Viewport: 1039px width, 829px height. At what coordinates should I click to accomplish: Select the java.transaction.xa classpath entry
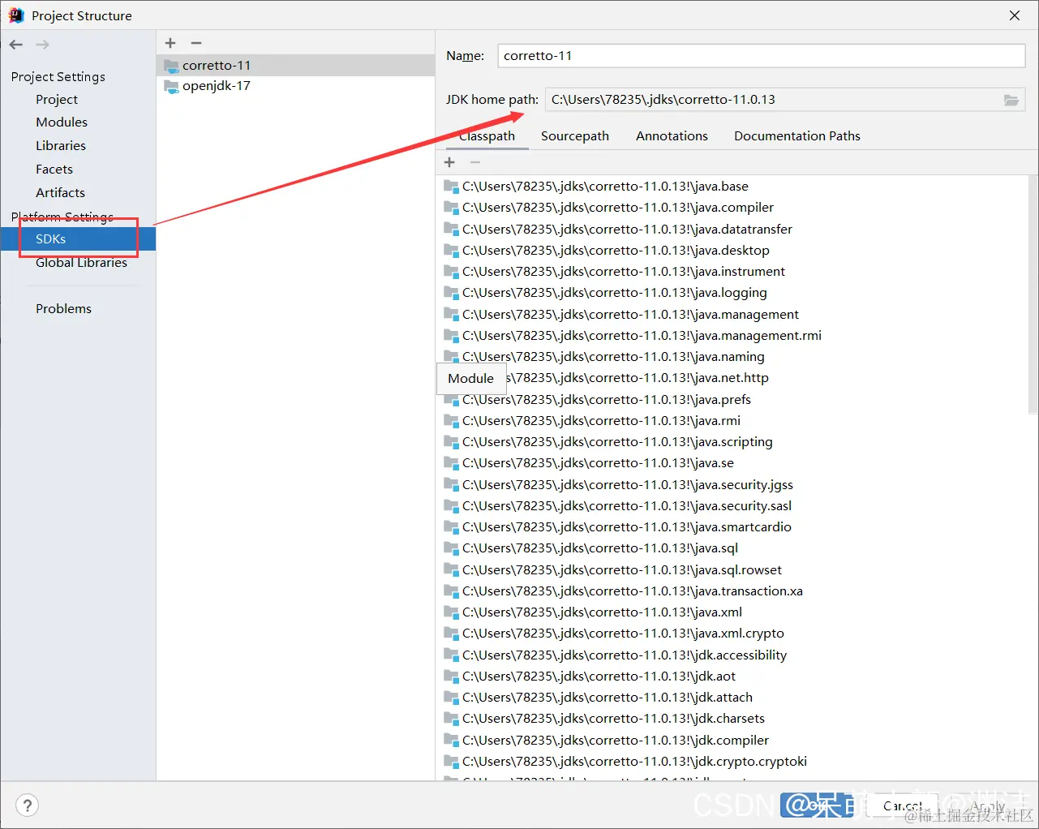pos(633,591)
